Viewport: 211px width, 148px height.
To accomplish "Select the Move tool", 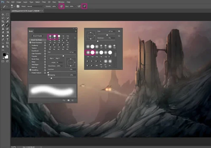I will pos(3,15).
